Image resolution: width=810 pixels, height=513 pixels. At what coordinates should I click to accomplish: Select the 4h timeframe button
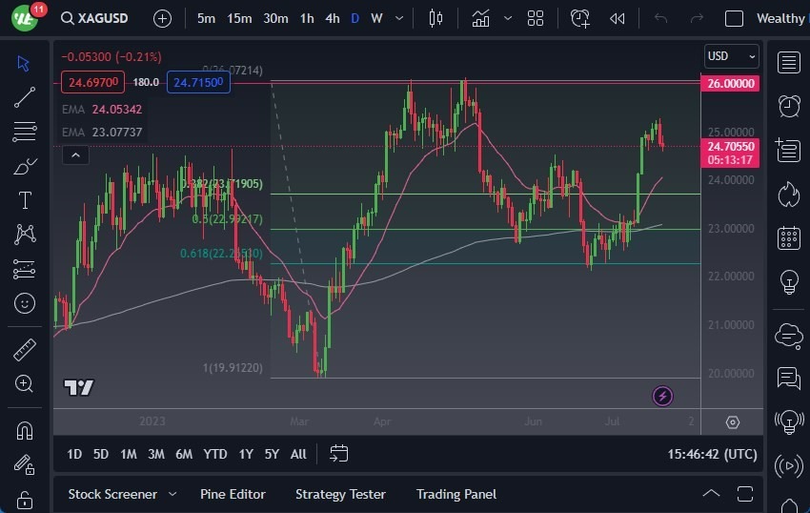click(332, 18)
